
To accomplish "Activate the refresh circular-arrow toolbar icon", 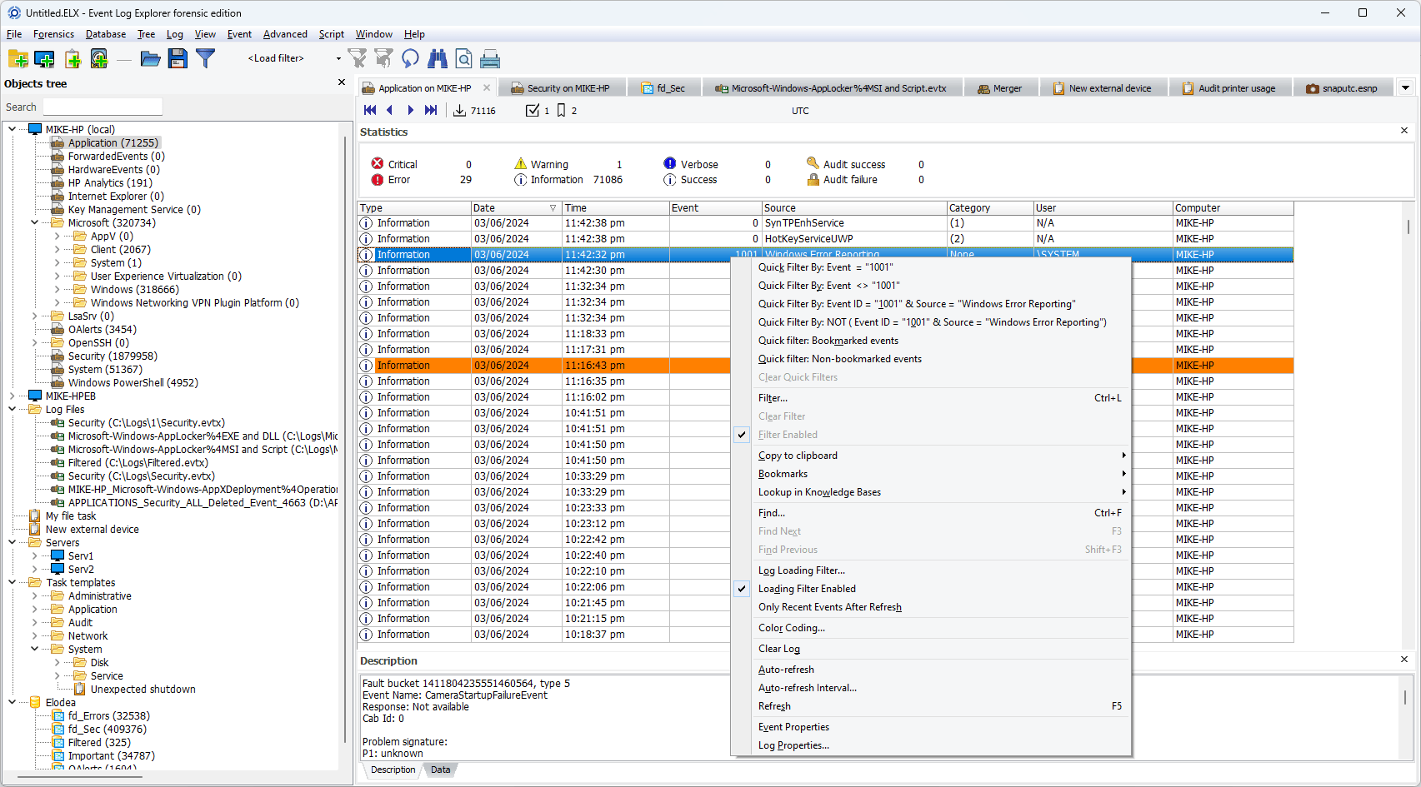I will click(409, 58).
